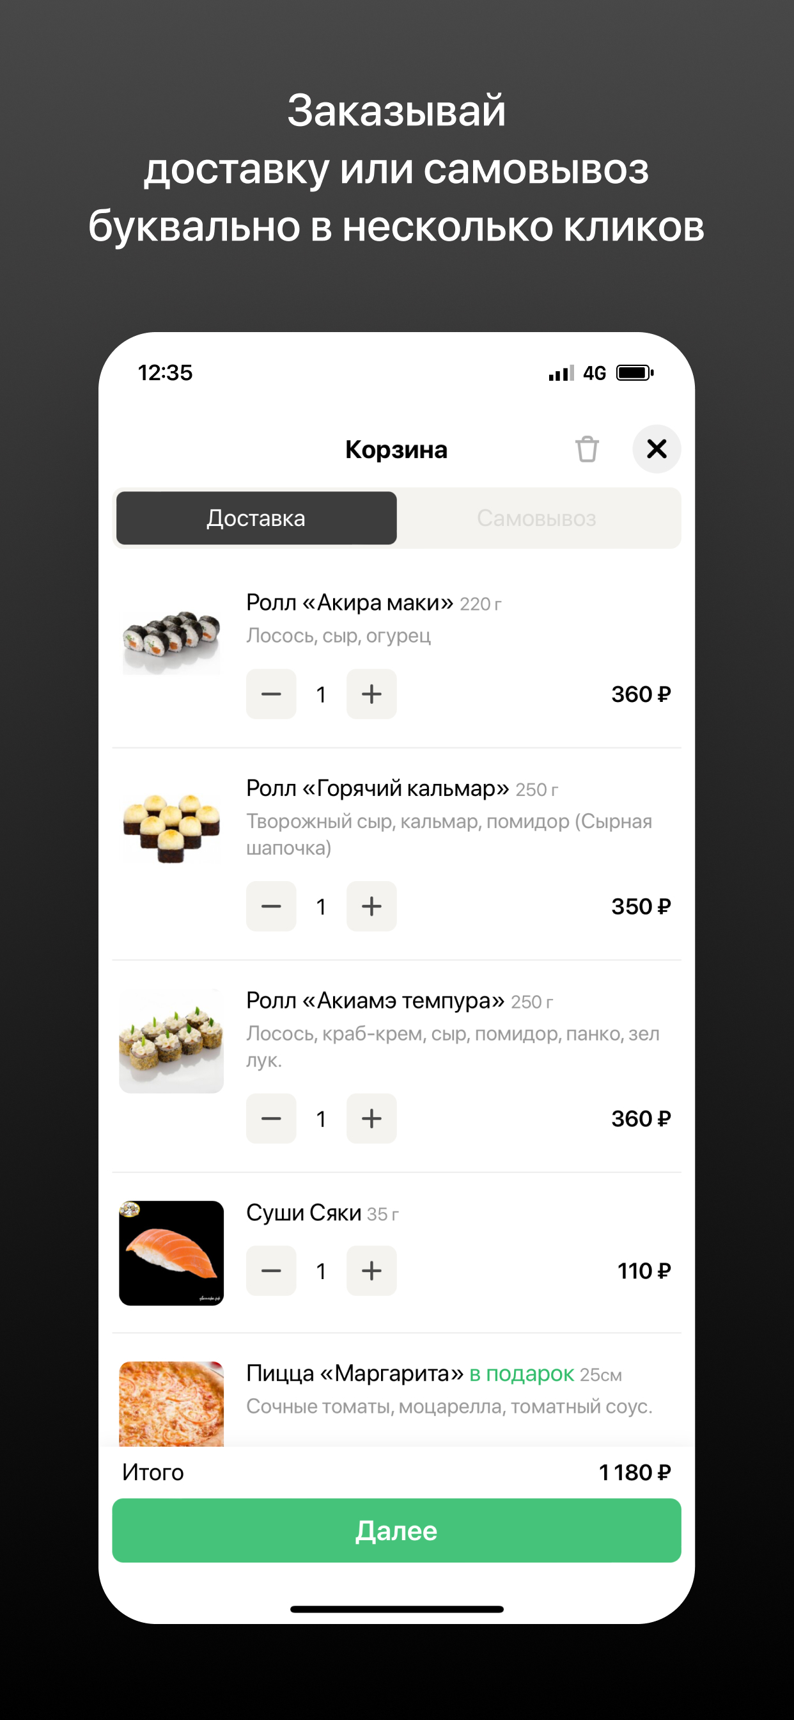Image resolution: width=794 pixels, height=1720 pixels.
Task: Tap the Пицца «Маргарита» item title
Action: coord(355,1373)
